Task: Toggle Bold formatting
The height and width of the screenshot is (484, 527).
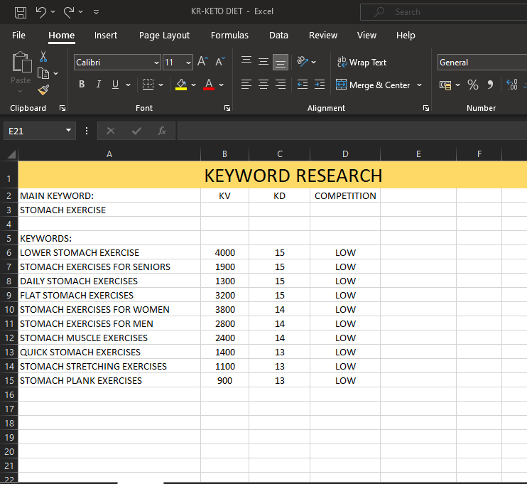Action: pyautogui.click(x=82, y=85)
